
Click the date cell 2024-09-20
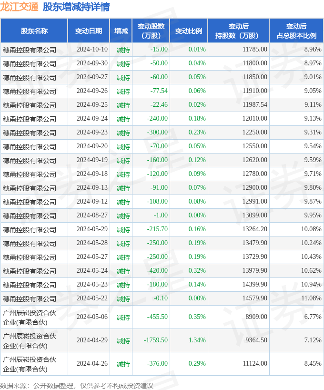(92, 146)
